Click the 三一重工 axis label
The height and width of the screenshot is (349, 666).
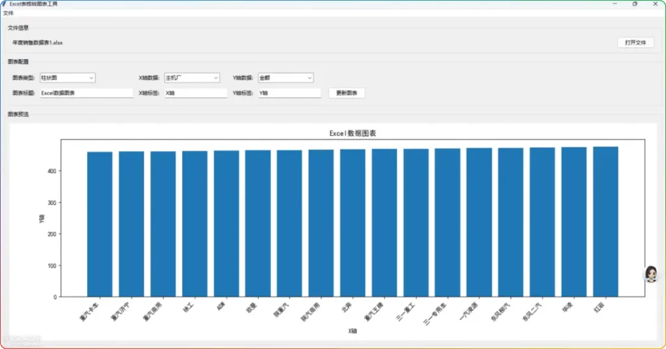pos(405,312)
